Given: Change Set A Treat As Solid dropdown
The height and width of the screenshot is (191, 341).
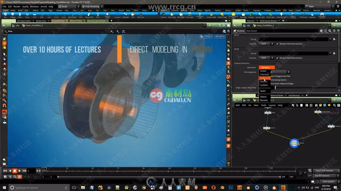Looking at the screenshot, I should tap(266, 44).
